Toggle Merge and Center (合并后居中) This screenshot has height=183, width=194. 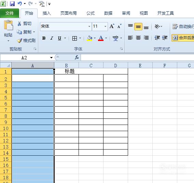[x=183, y=38]
